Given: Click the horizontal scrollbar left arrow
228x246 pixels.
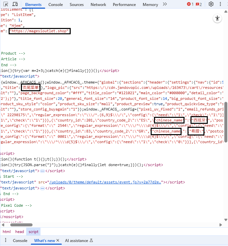Looking at the screenshot, I should [3, 225].
